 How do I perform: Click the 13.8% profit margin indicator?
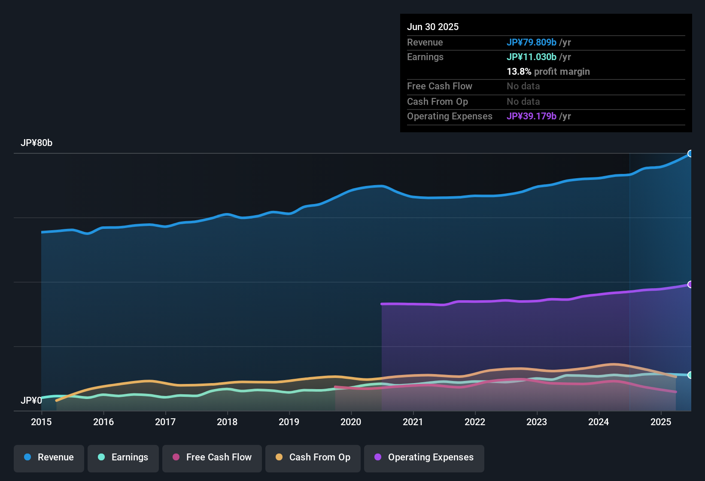click(548, 72)
